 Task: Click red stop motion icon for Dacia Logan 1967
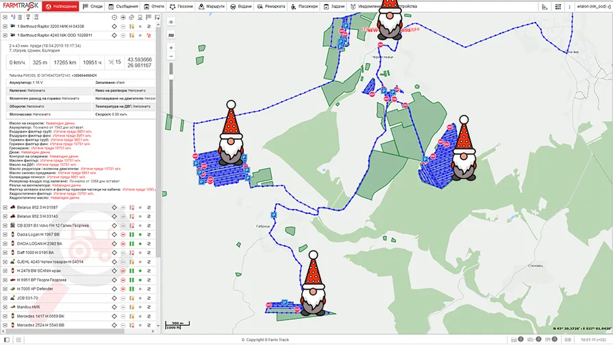123,234
